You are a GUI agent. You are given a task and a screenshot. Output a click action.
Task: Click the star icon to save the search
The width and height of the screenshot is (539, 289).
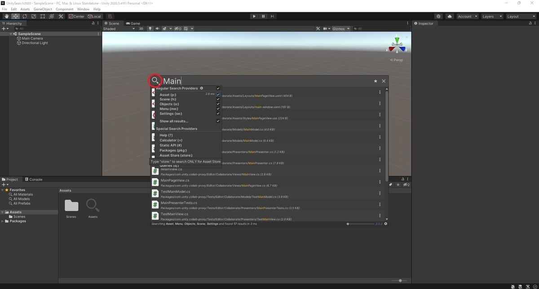point(376,81)
